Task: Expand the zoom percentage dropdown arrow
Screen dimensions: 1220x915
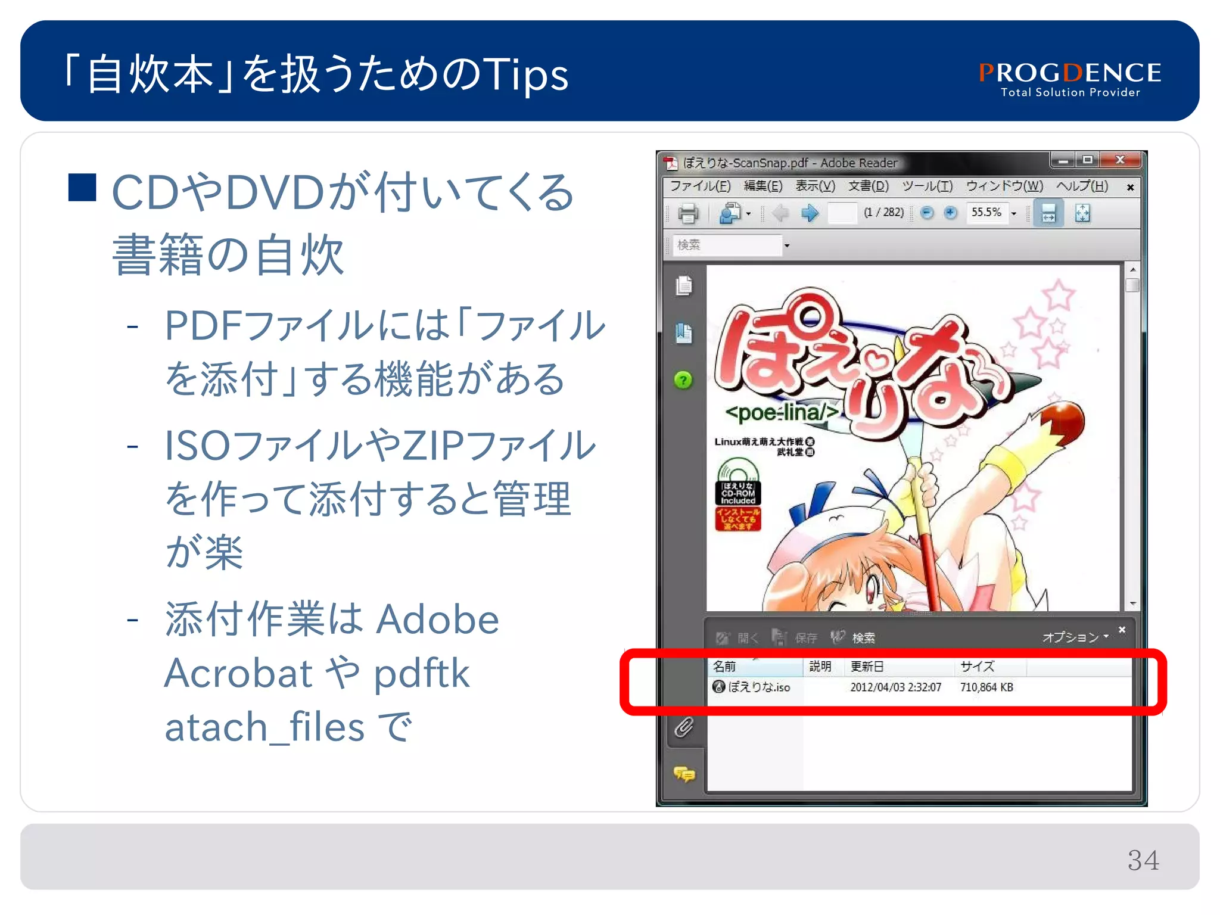Action: pos(1014,214)
